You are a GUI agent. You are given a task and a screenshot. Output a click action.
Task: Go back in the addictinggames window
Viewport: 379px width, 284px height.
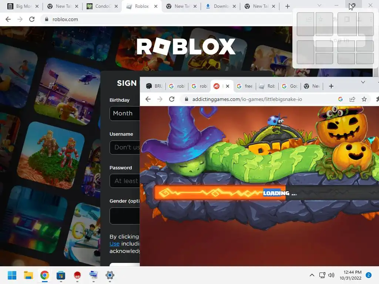[x=148, y=99]
